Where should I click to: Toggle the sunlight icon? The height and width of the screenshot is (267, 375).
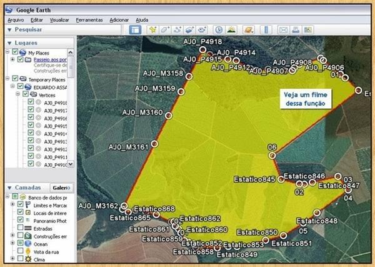[231, 30]
